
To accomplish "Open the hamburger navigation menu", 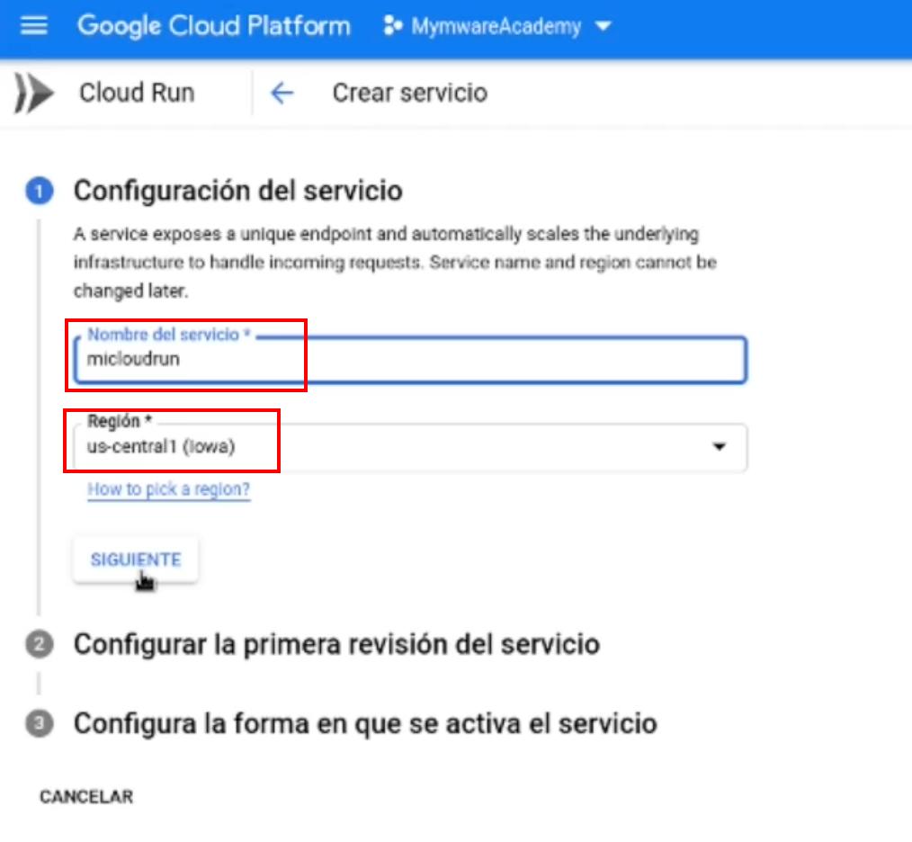I will (33, 25).
